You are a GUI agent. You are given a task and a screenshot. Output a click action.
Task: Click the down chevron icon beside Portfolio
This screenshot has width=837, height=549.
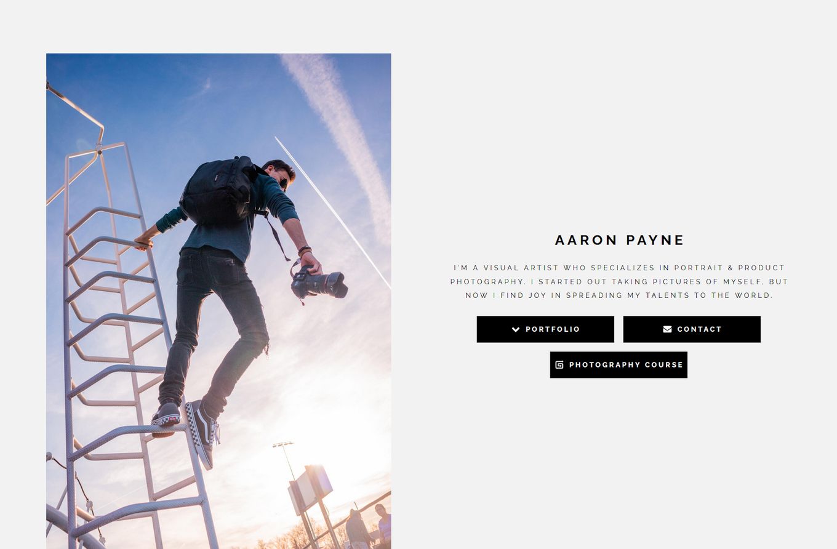[516, 329]
